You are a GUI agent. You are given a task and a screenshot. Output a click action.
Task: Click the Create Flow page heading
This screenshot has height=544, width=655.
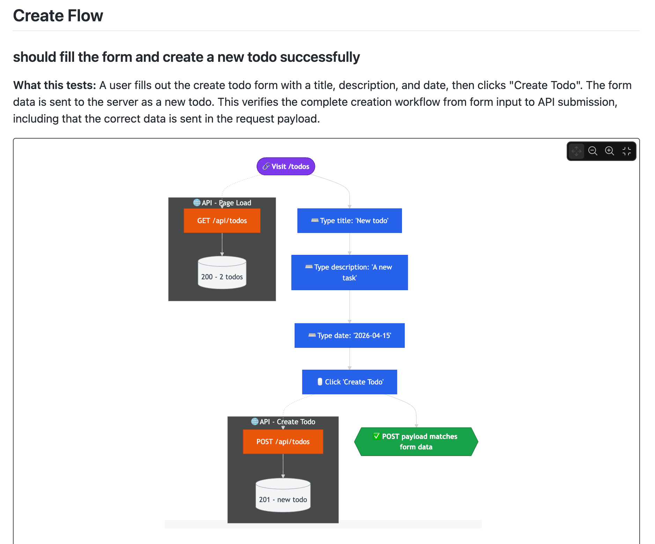pyautogui.click(x=58, y=15)
